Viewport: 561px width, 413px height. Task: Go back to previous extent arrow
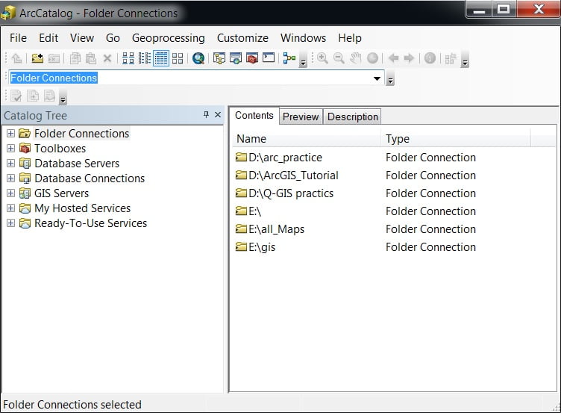tap(394, 58)
